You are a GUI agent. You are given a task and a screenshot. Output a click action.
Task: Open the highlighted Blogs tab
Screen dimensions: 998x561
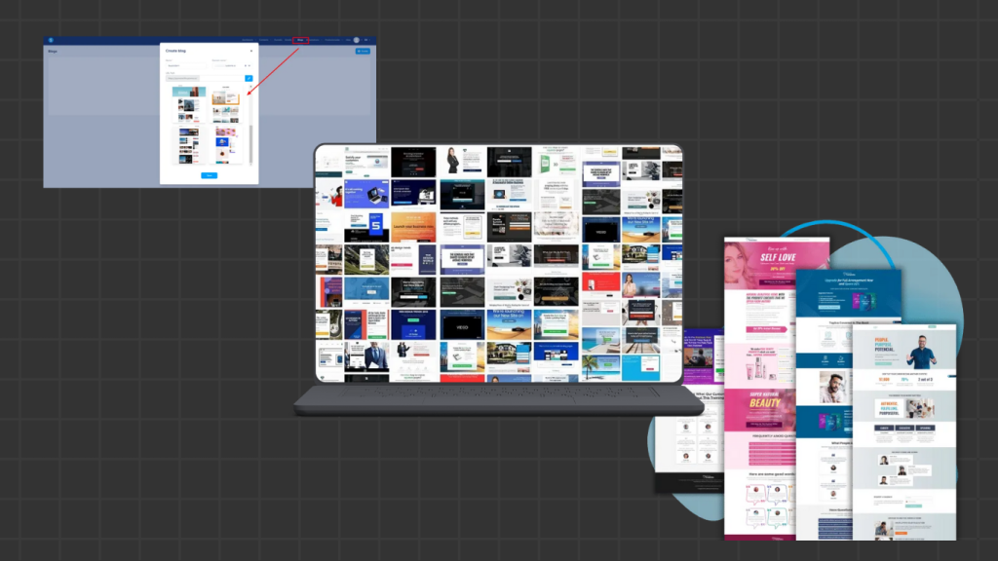point(301,40)
